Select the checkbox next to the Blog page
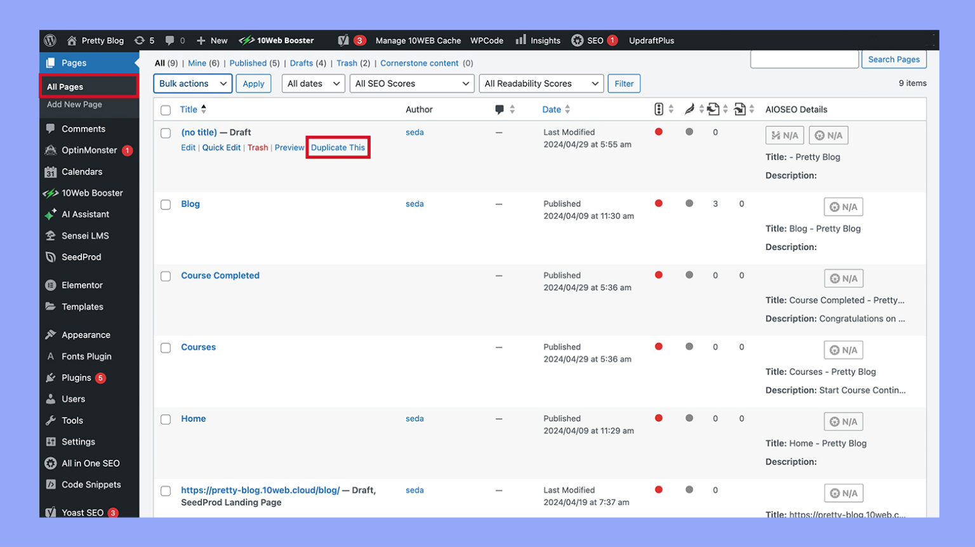The image size is (975, 547). tap(166, 204)
